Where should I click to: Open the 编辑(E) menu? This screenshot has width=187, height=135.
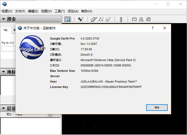33,11
